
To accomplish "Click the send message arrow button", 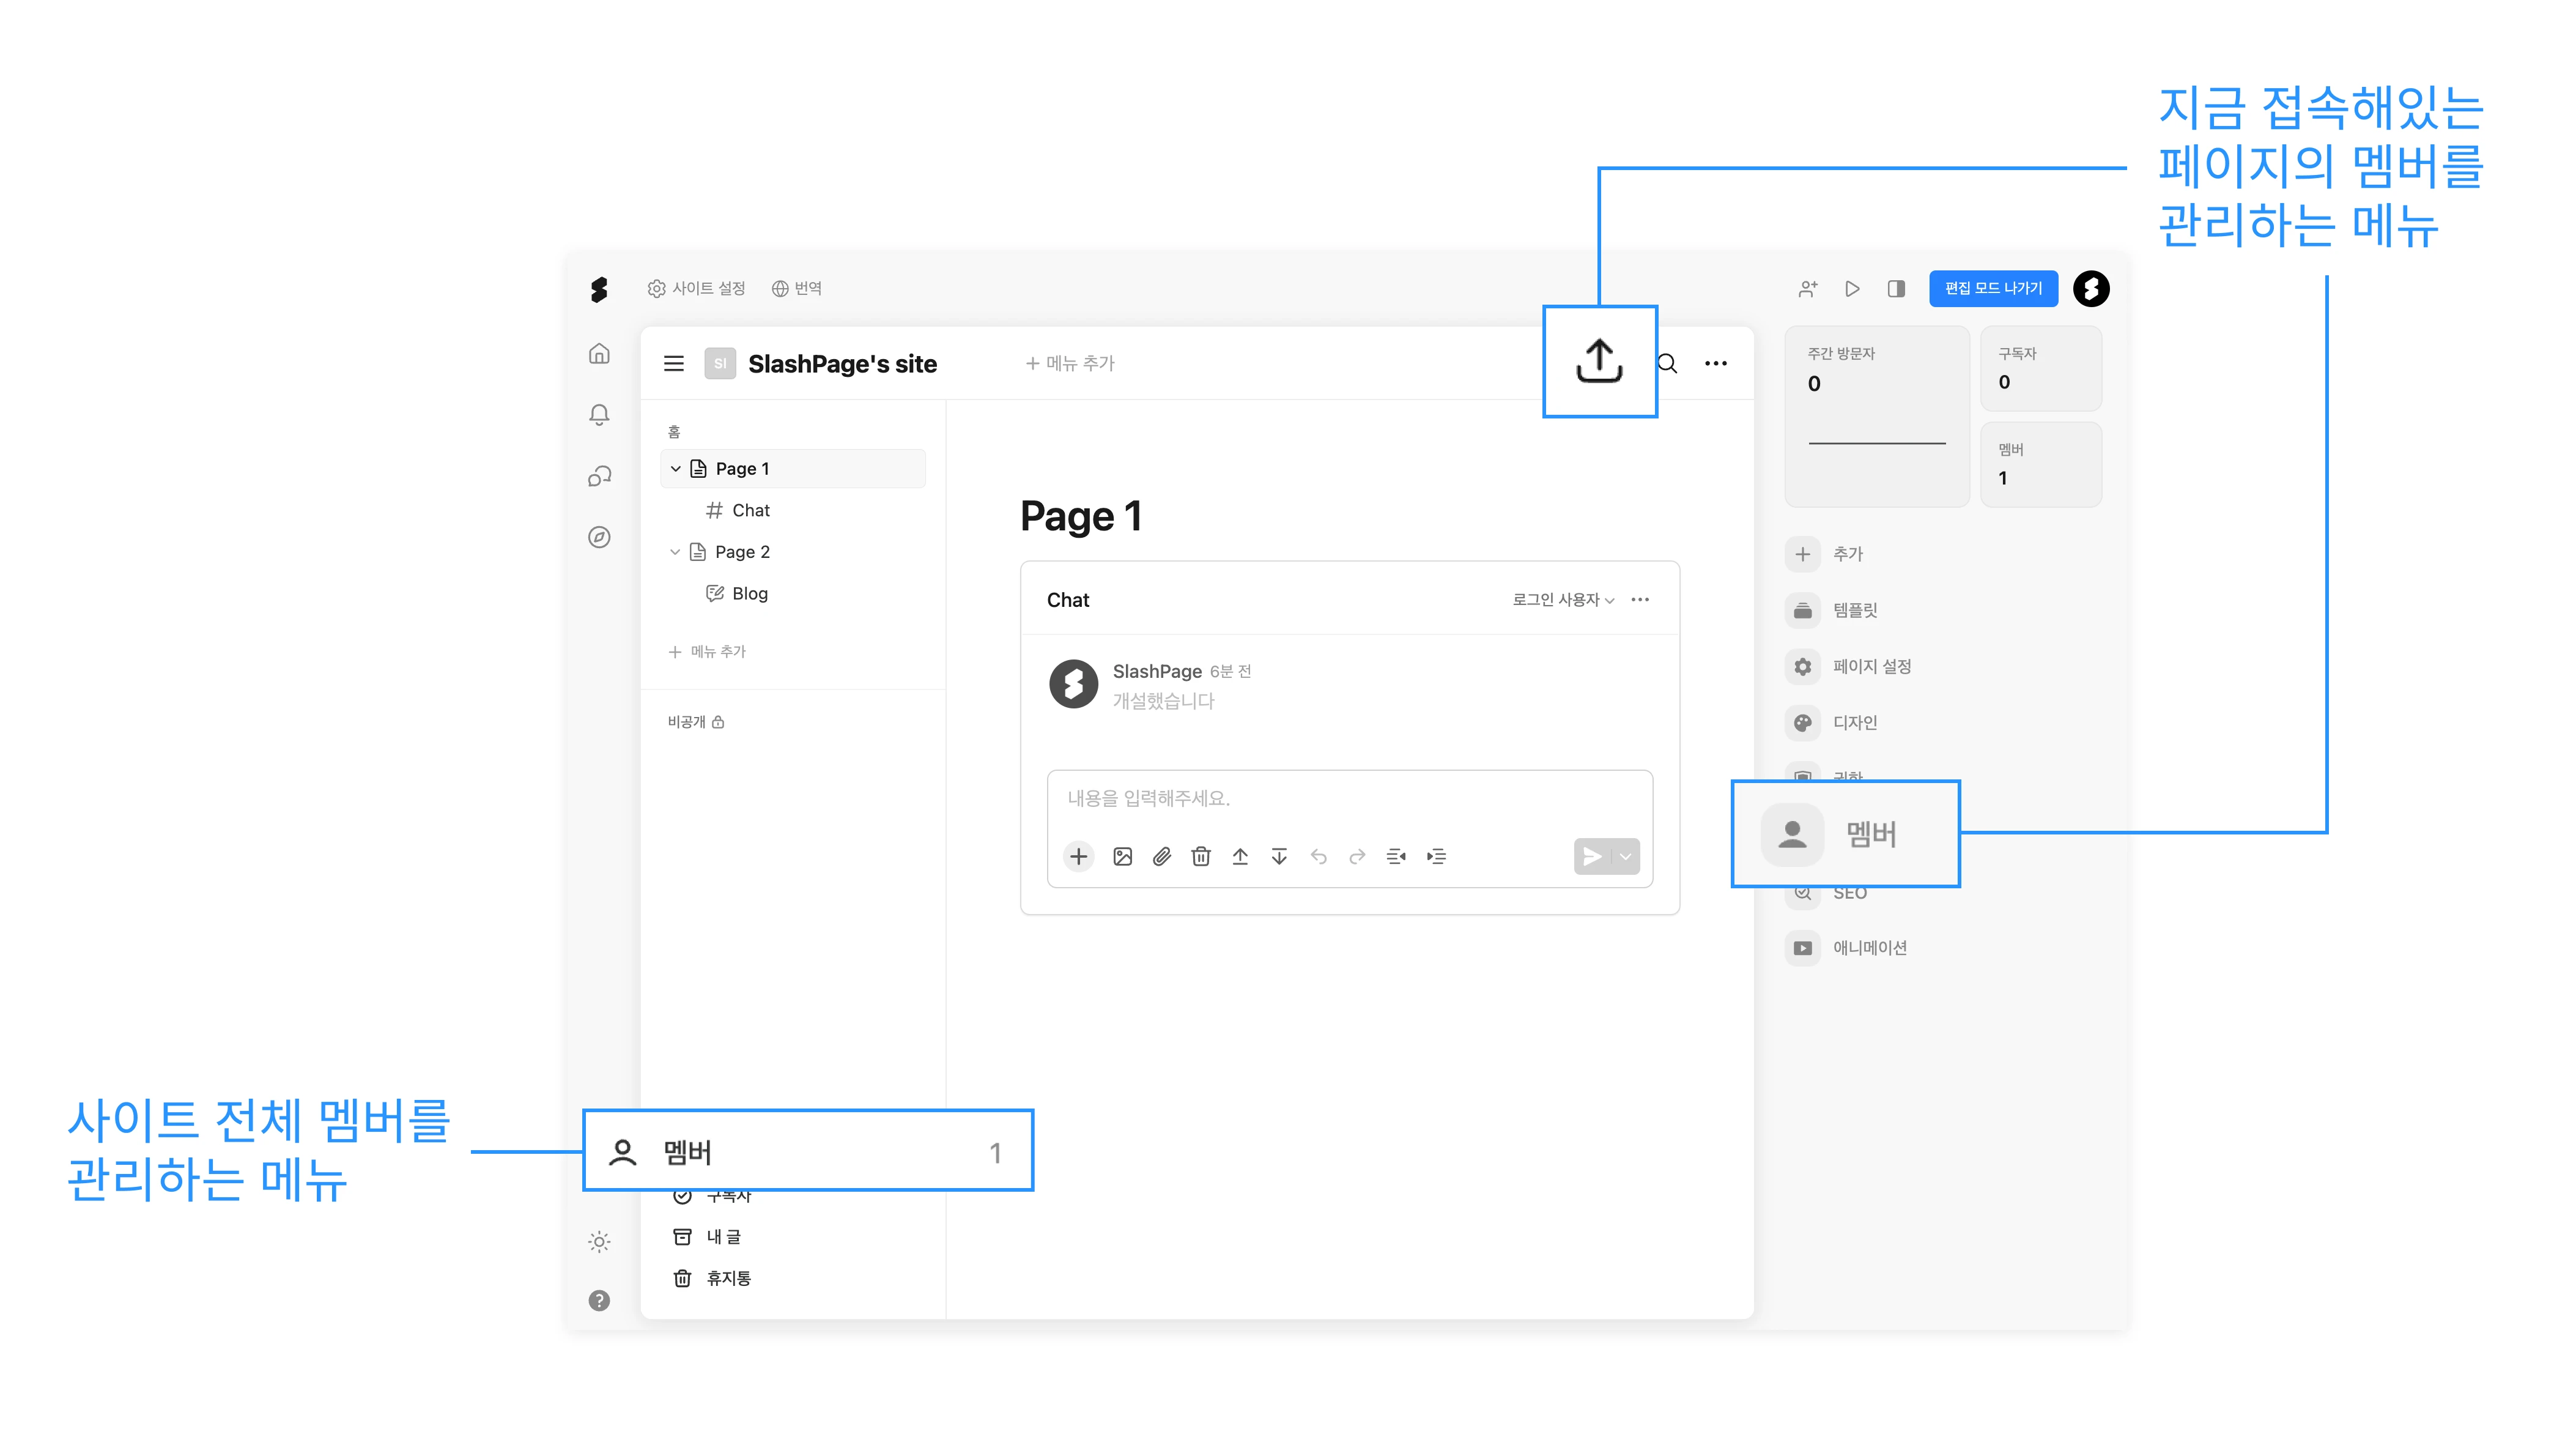I will pos(1592,857).
